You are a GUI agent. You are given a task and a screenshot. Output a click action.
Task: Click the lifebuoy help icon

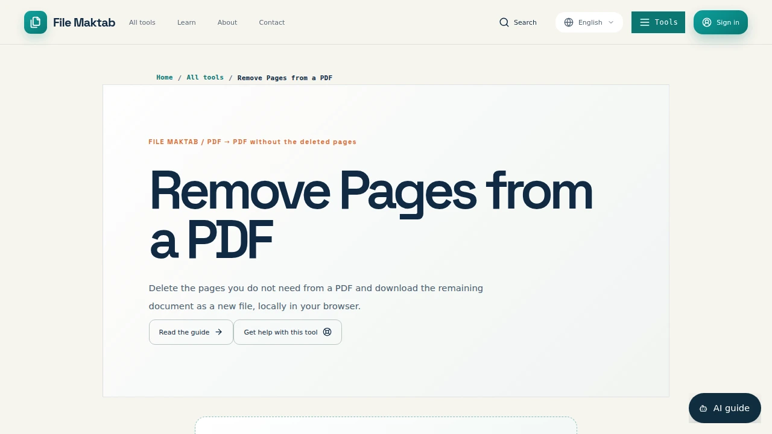(327, 332)
